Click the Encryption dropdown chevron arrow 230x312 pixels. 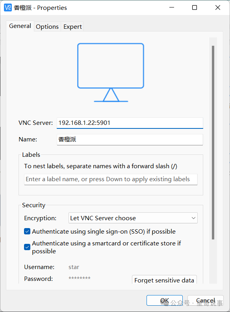point(193,218)
